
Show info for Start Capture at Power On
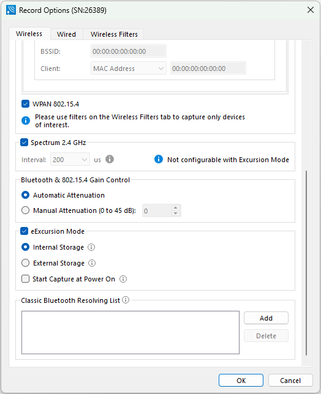123,279
